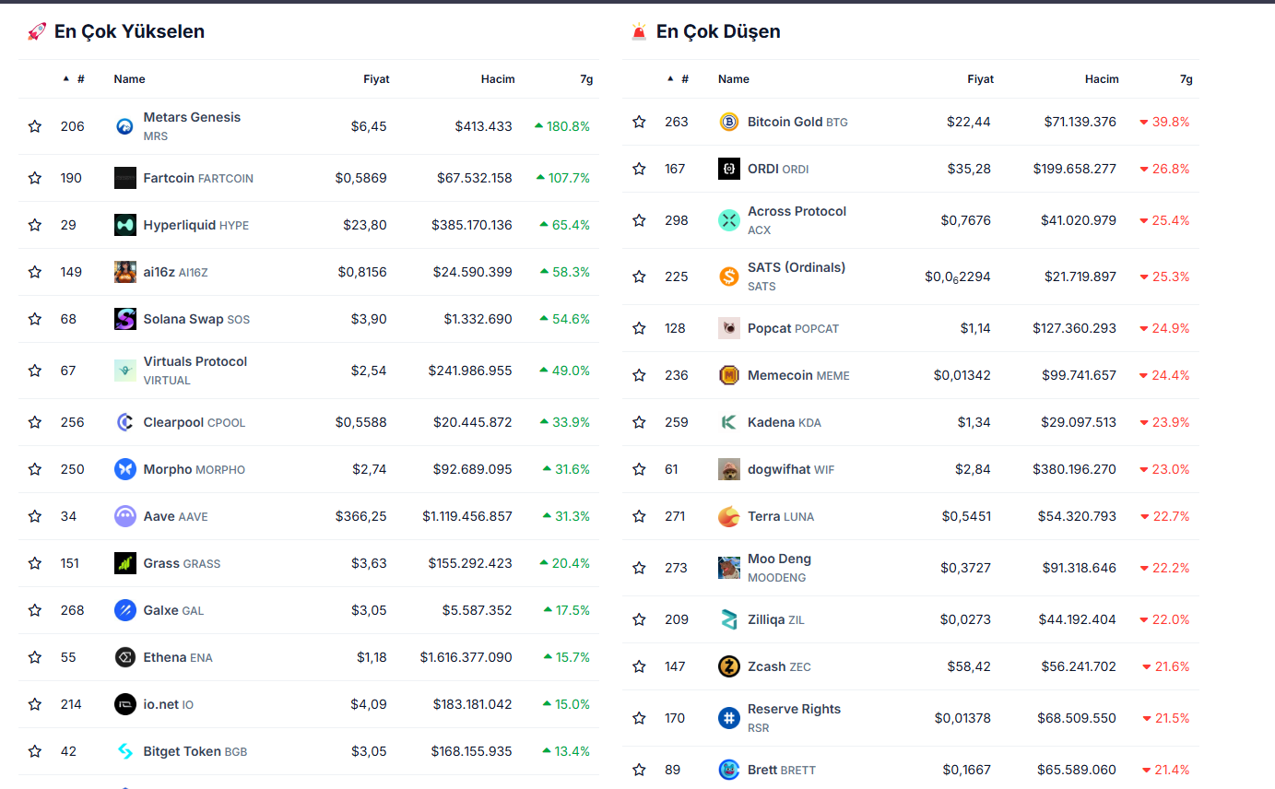Click the Aave ghost logo

pyautogui.click(x=124, y=516)
